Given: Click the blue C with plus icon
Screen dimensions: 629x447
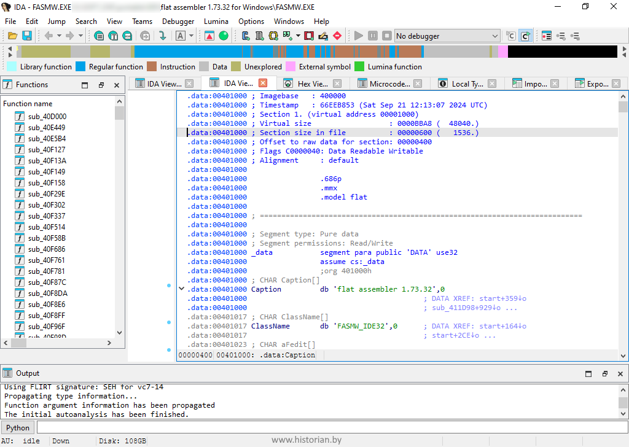Looking at the screenshot, I should (246, 36).
